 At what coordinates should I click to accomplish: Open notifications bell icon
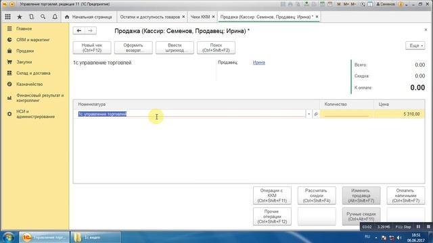[x=55, y=17]
